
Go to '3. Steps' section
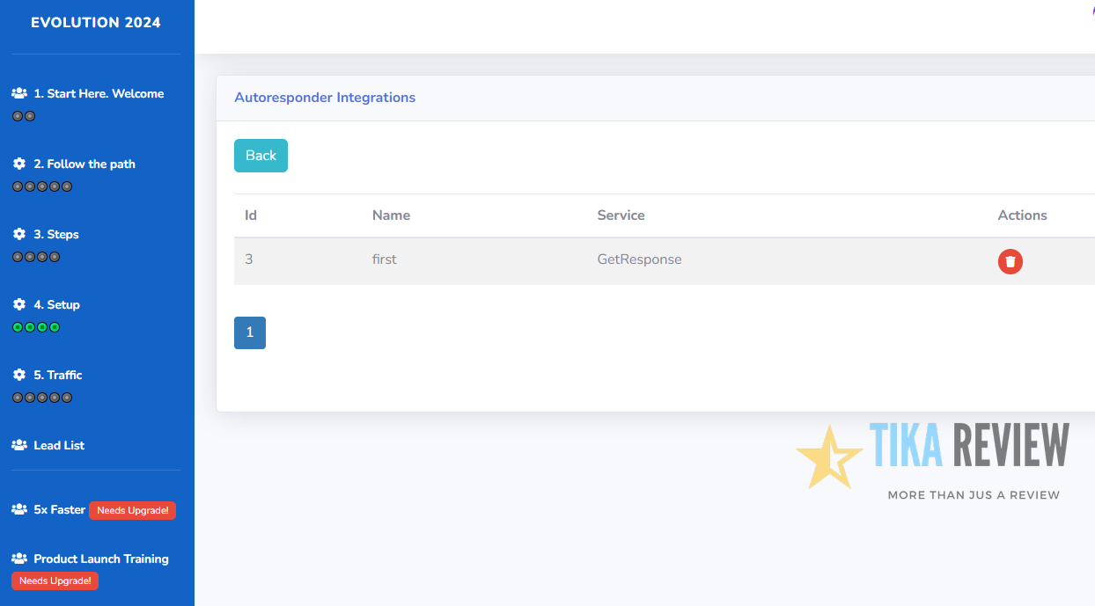(x=56, y=234)
